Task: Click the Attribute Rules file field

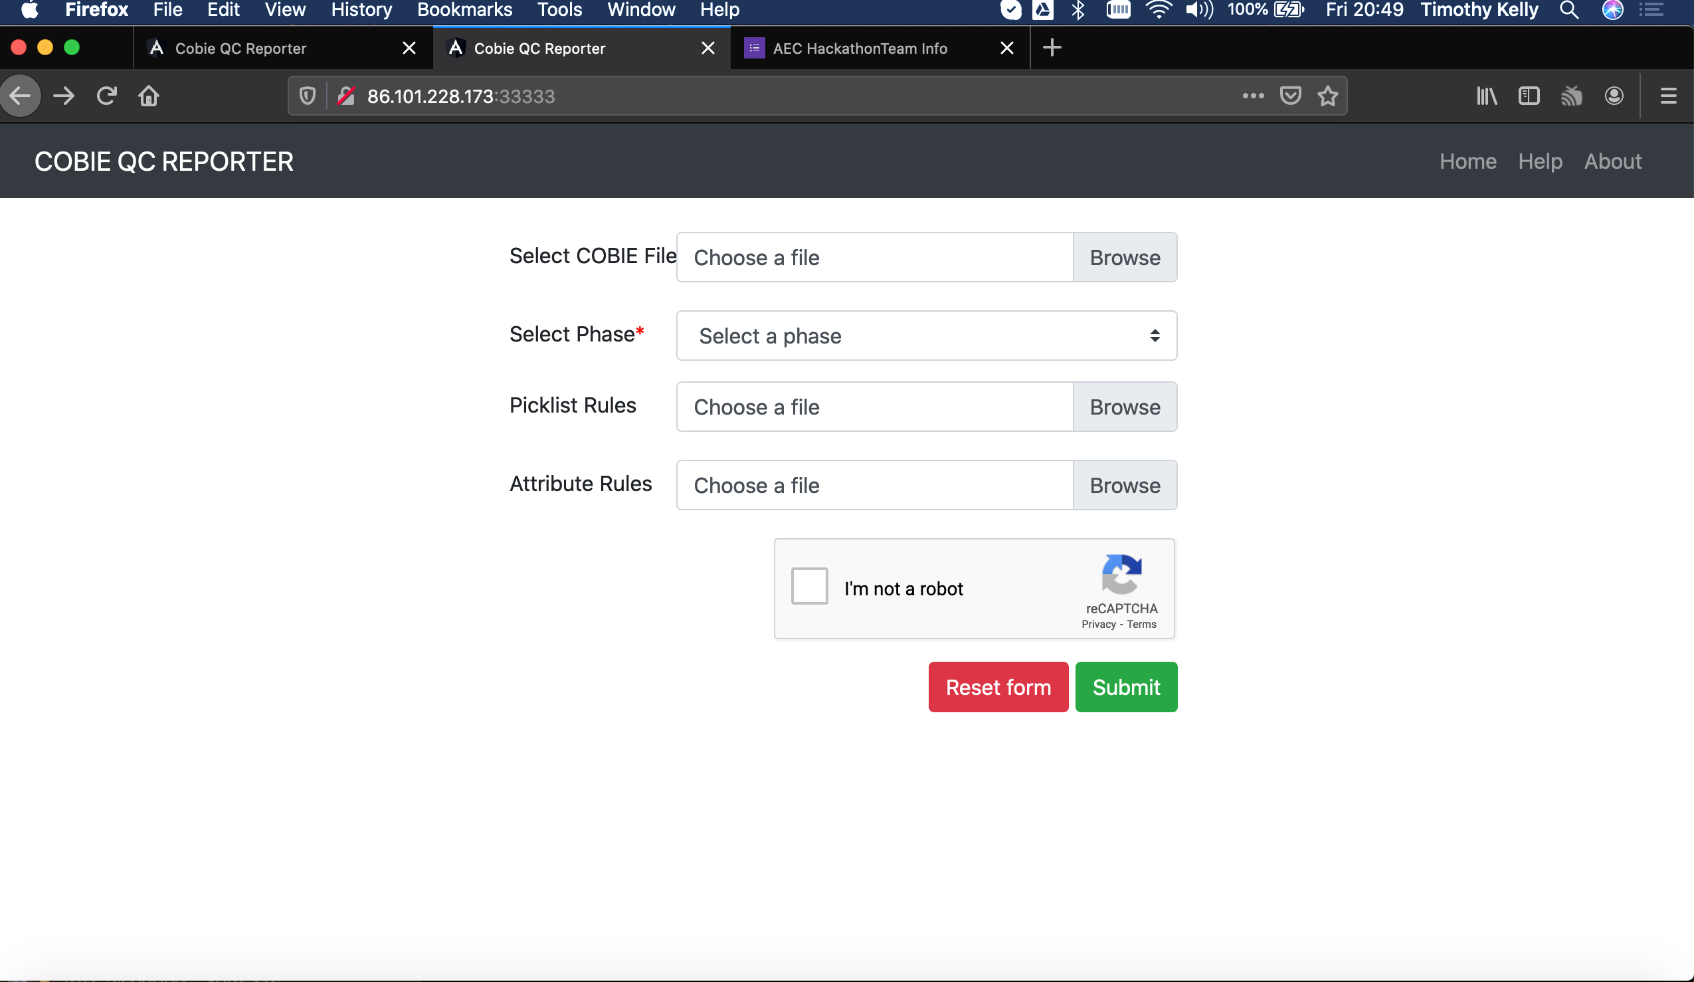Action: coord(874,485)
